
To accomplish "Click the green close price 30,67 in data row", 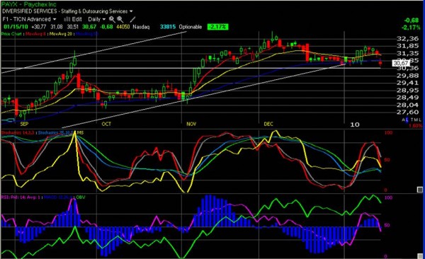I will [89, 27].
